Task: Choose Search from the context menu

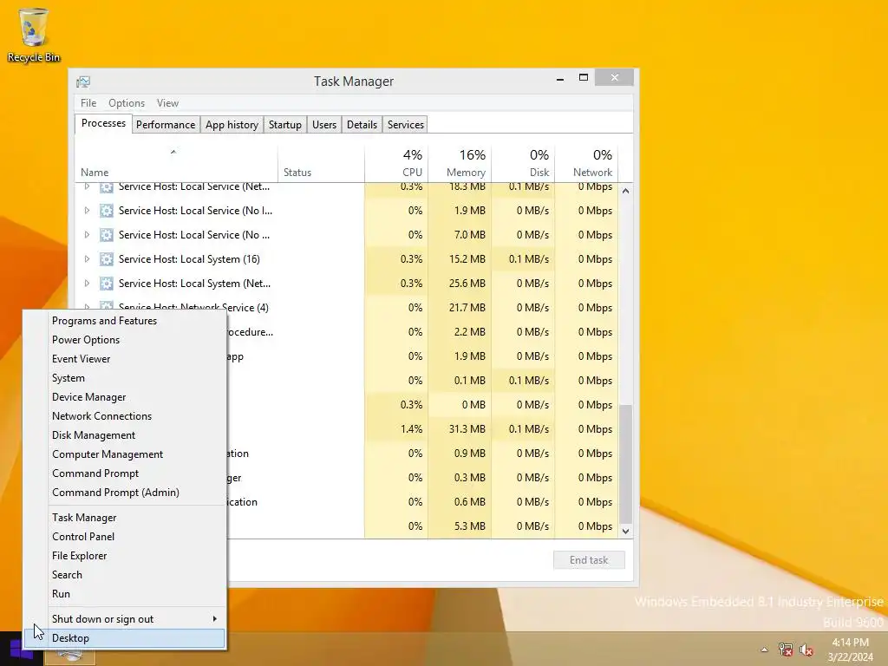Action: coord(125,575)
